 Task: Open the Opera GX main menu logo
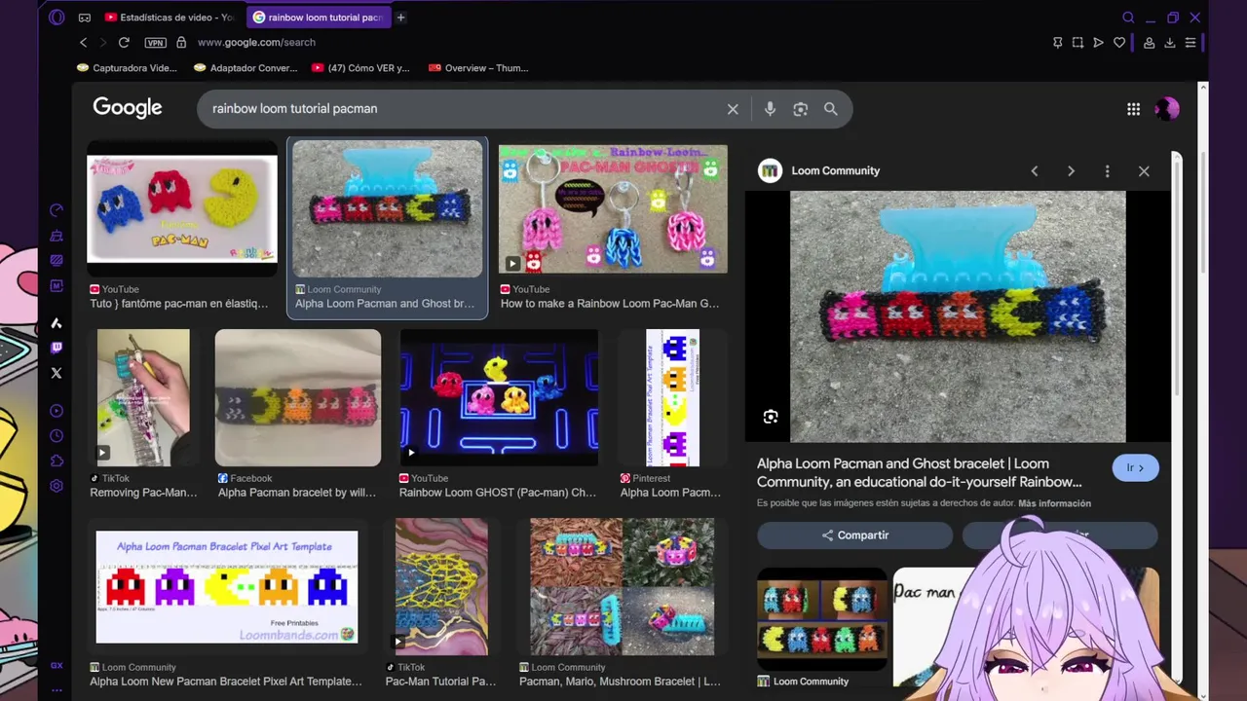pyautogui.click(x=57, y=18)
